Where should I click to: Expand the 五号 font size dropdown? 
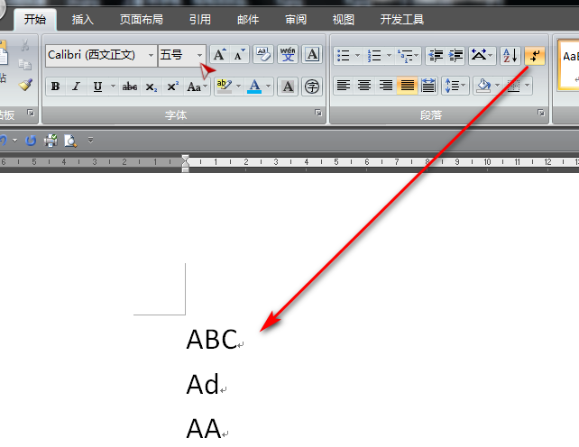click(x=200, y=55)
